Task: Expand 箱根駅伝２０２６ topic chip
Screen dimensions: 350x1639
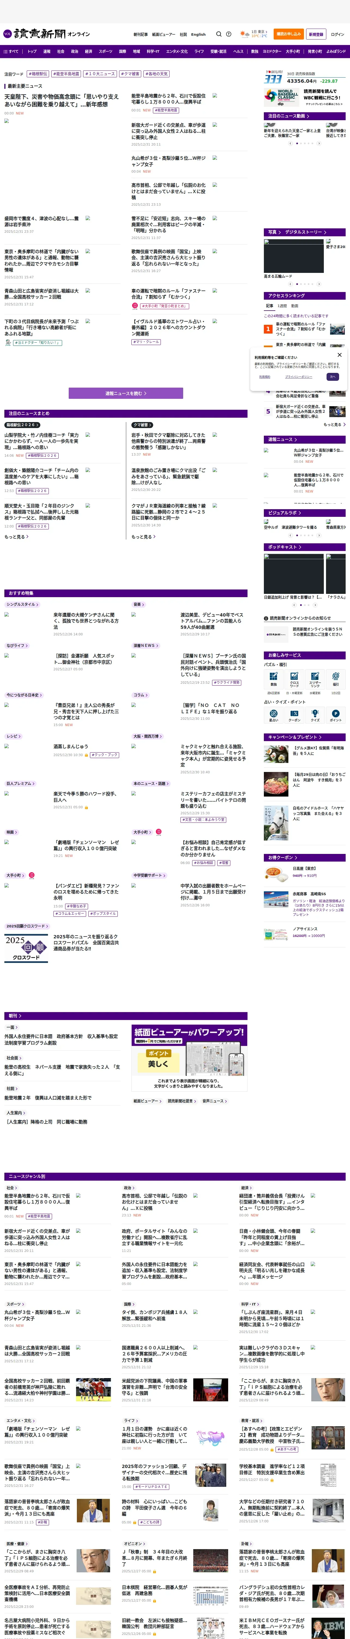Action: tap(22, 425)
